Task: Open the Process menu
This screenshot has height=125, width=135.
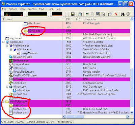Action: (x=32, y=9)
